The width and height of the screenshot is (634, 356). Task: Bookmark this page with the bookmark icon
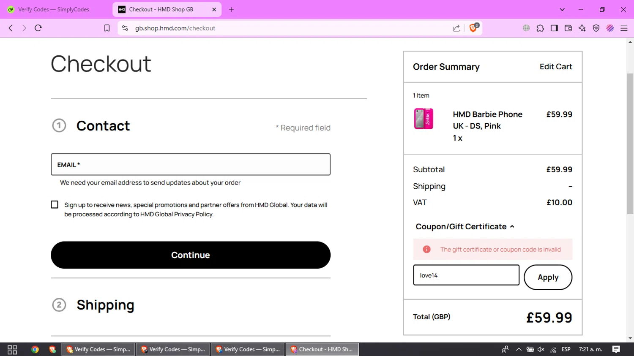tap(107, 28)
